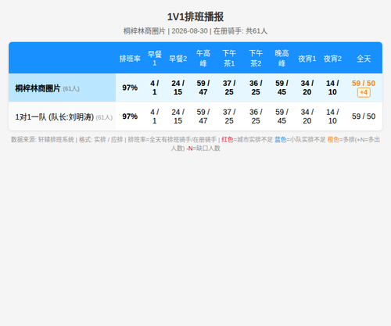Click the orange +4 surplus badge

(364, 92)
